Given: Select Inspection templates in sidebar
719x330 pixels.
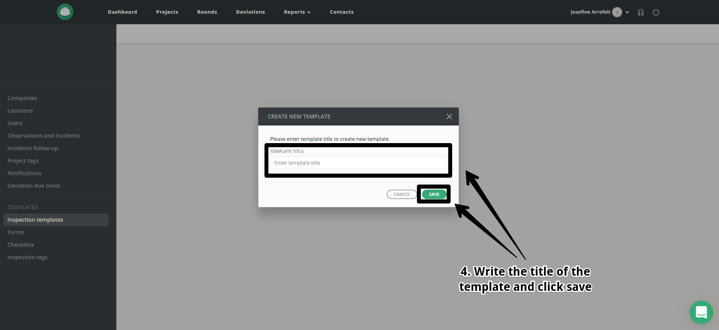Looking at the screenshot, I should coord(56,220).
